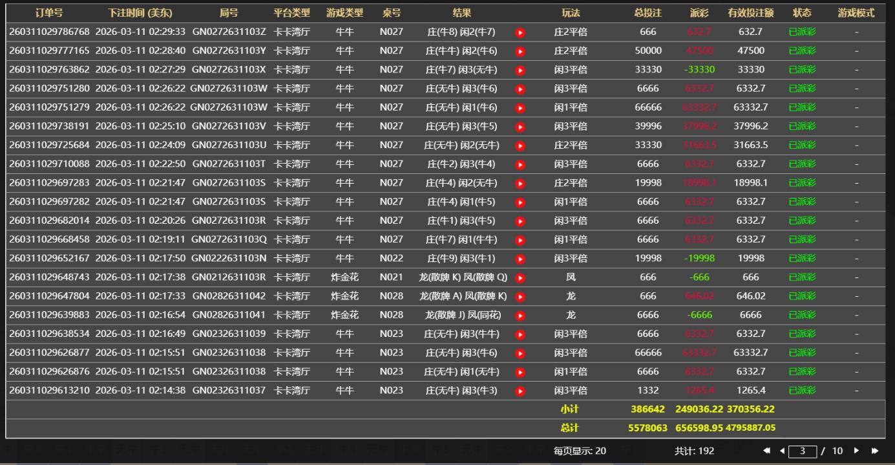The height and width of the screenshot is (465, 895).
Task: Select order number 260311029652167
Action: pyautogui.click(x=49, y=258)
